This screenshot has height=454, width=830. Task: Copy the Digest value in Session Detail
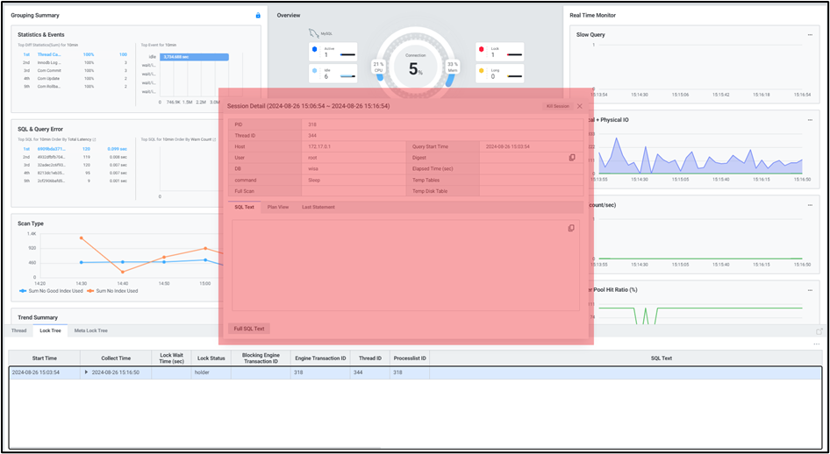(571, 158)
